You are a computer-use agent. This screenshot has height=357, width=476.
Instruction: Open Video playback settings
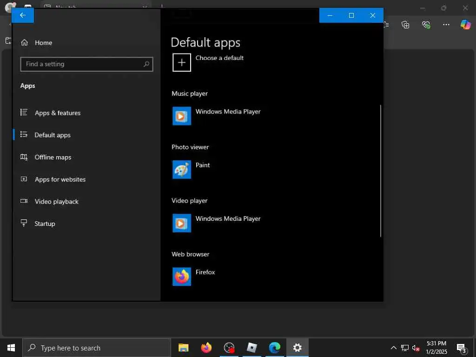tap(56, 202)
